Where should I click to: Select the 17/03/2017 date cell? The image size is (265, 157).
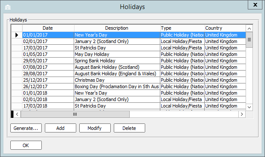point(48,48)
